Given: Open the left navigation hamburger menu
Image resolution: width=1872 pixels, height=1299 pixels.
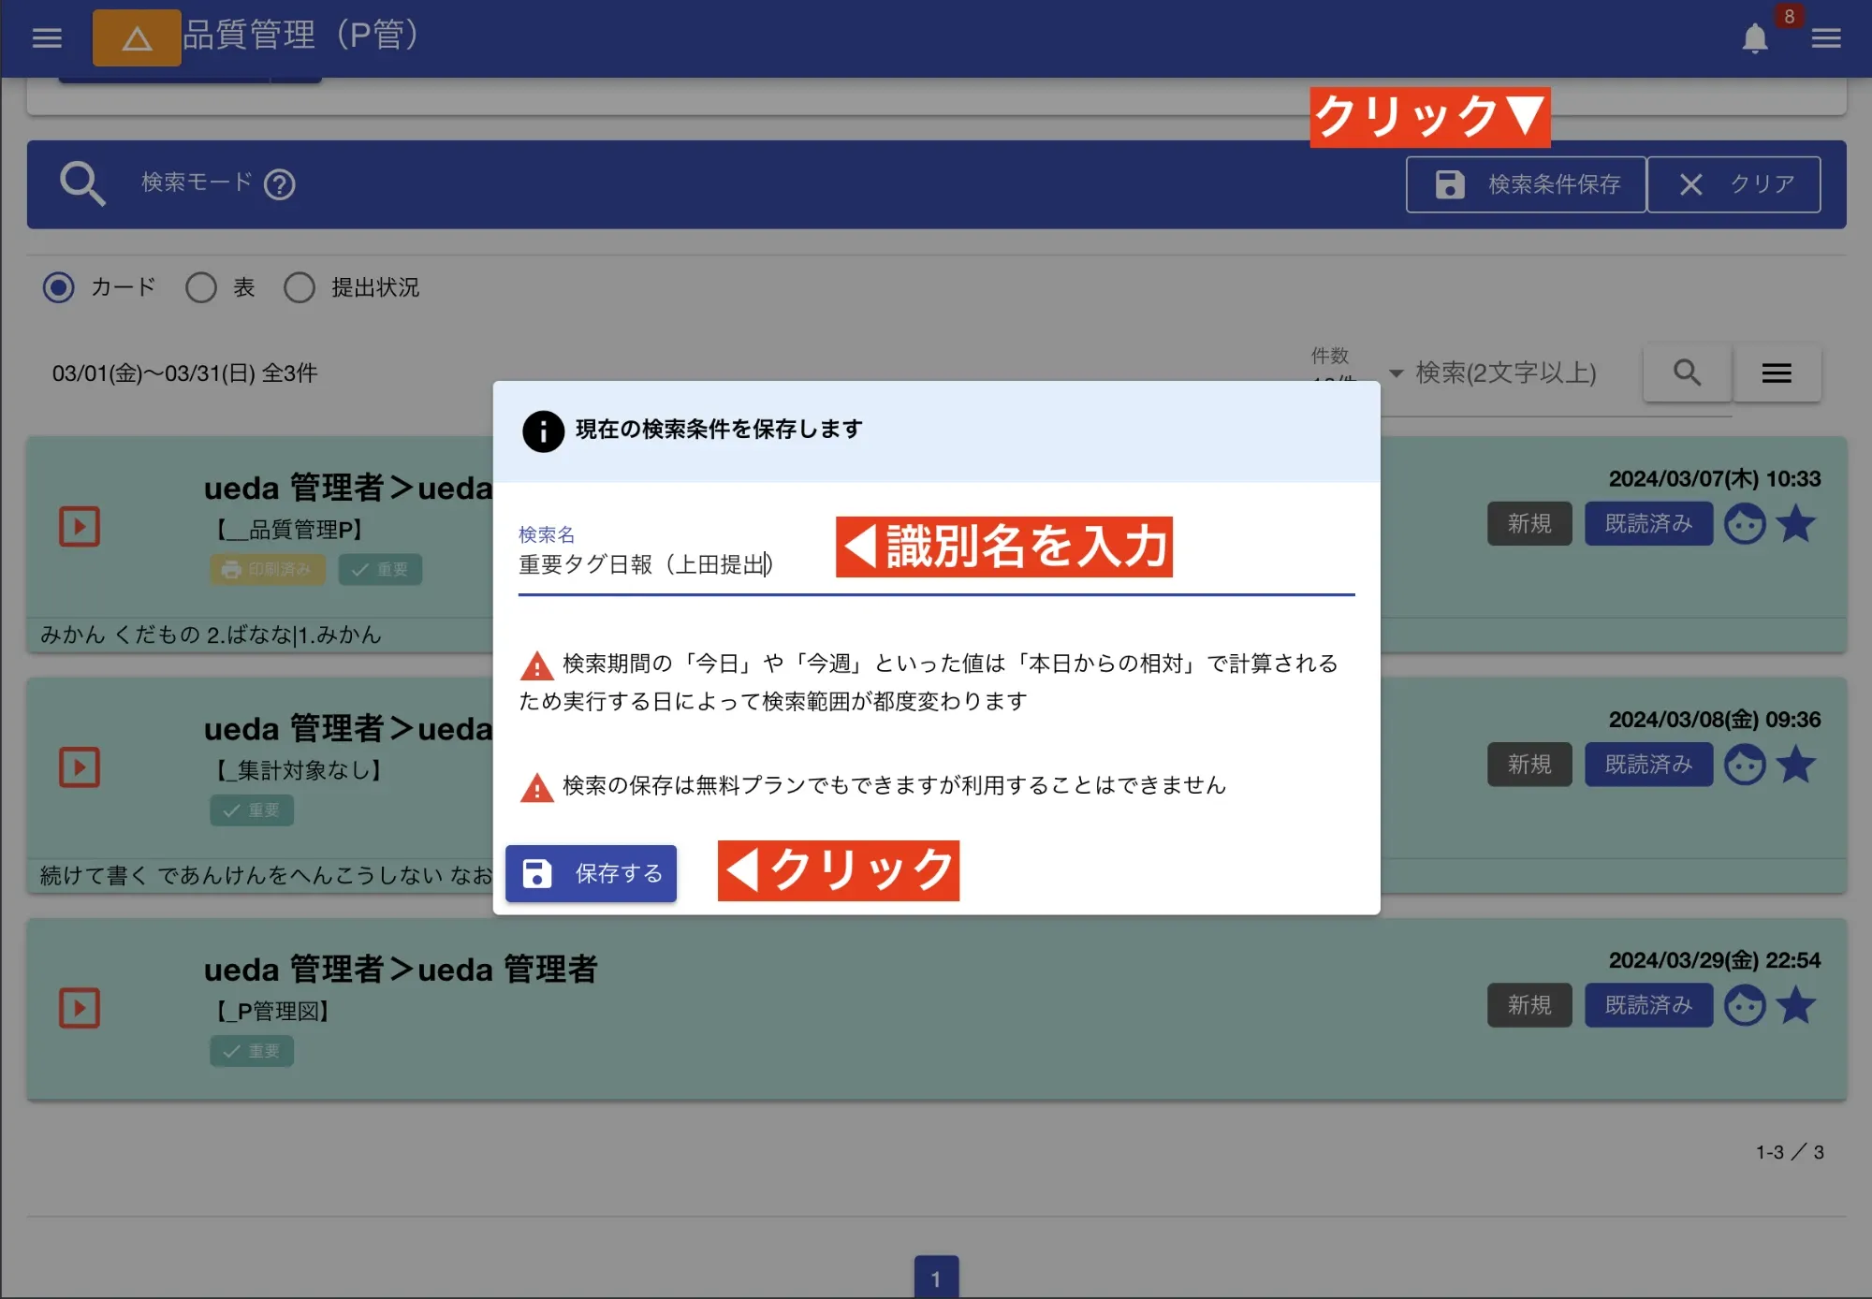Looking at the screenshot, I should (x=46, y=37).
